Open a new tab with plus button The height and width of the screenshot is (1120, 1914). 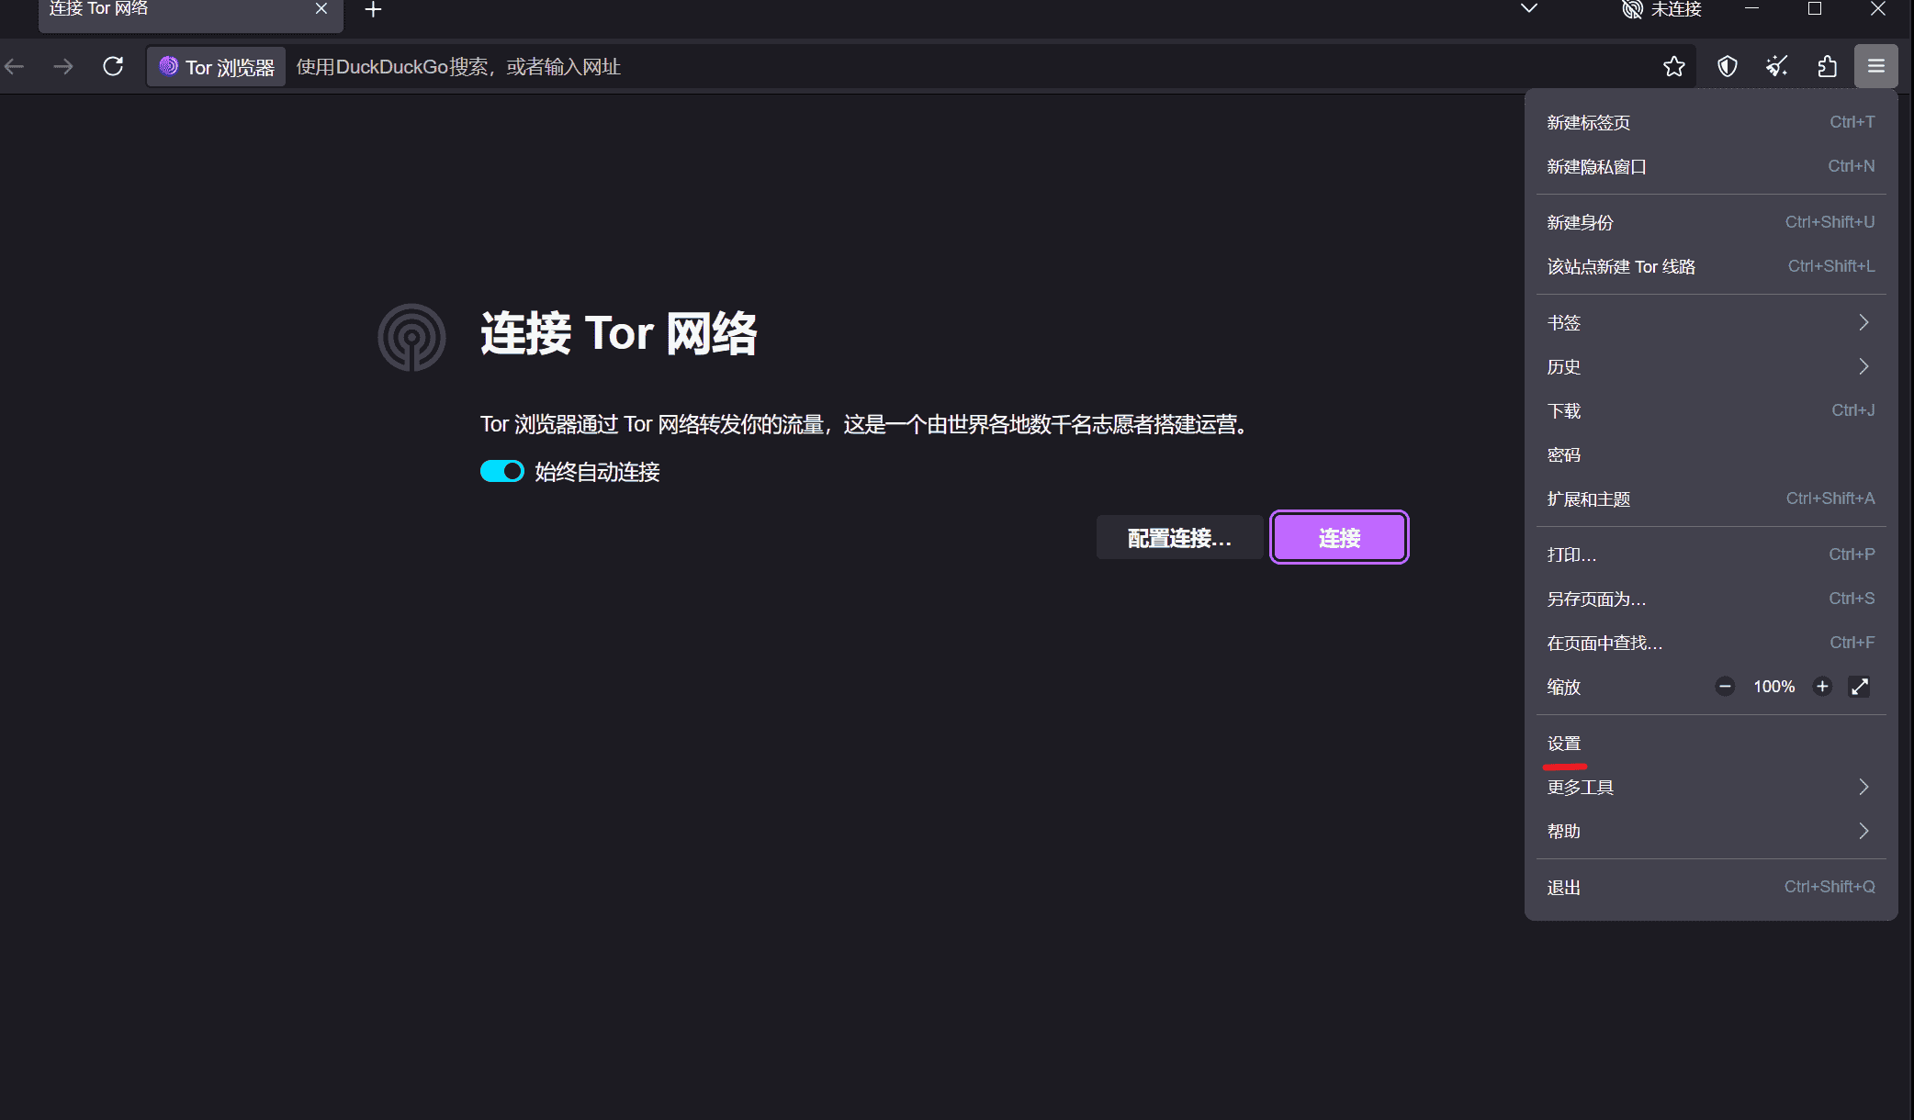[373, 10]
